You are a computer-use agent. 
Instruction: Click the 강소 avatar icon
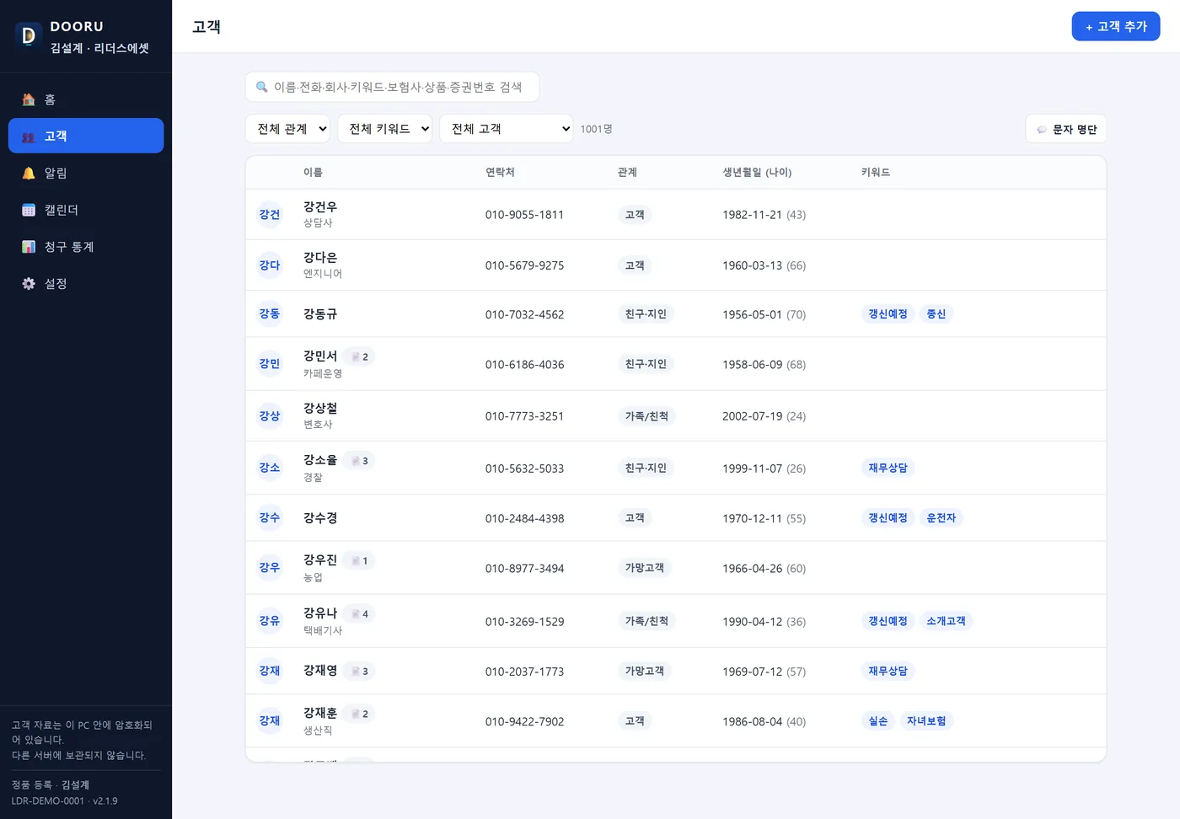pos(270,468)
